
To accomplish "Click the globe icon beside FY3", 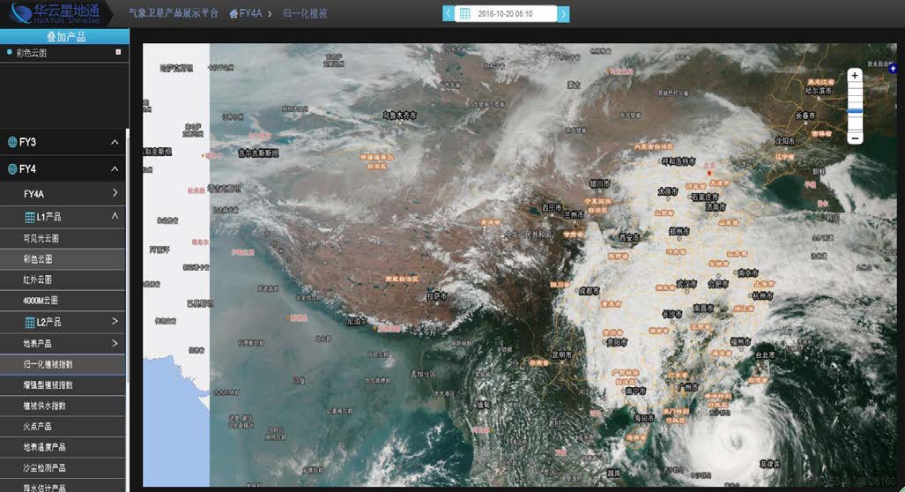I will point(12,142).
